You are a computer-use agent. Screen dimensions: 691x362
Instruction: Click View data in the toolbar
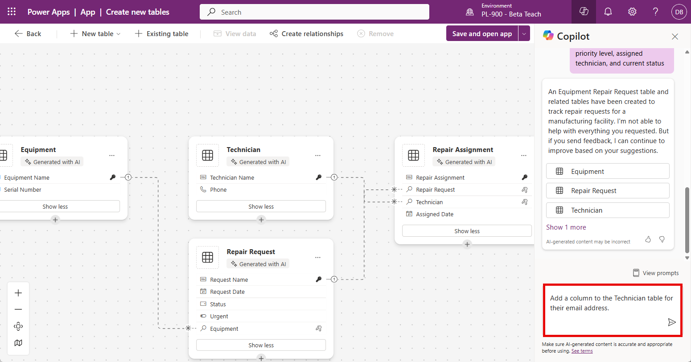235,34
